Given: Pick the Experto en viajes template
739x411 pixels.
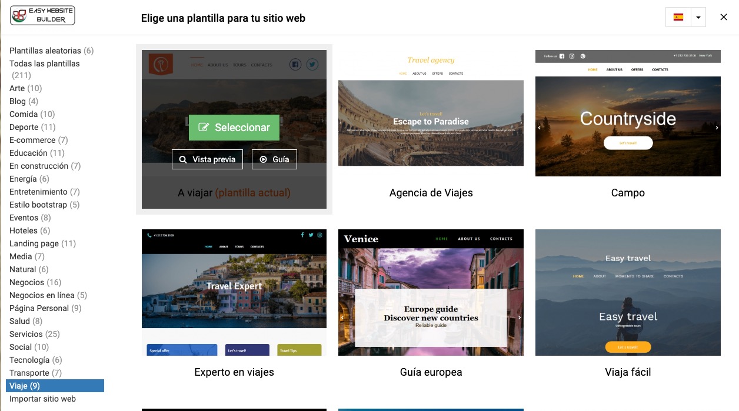Looking at the screenshot, I should (234, 292).
